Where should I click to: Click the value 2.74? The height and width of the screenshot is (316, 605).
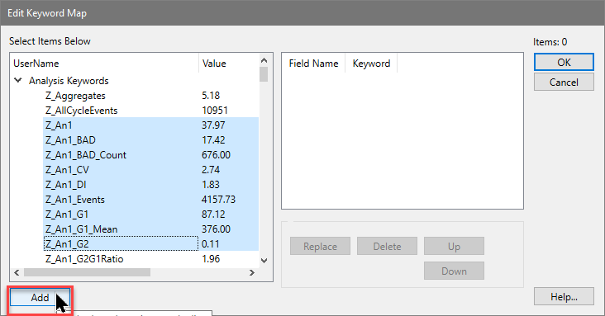211,170
